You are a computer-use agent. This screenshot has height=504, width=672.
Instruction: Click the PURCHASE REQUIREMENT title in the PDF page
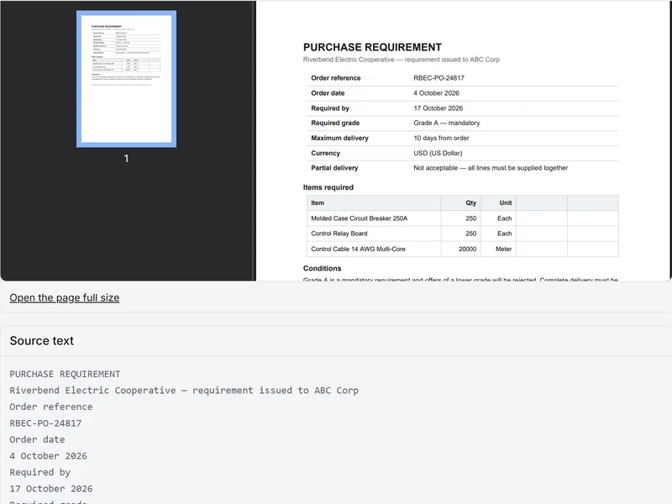tap(372, 47)
